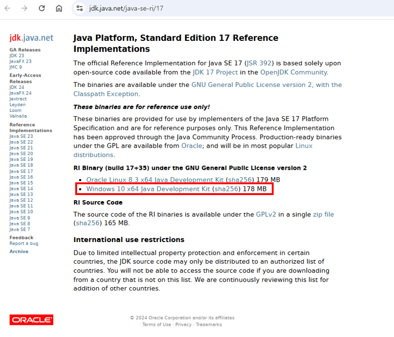This screenshot has width=394, height=337.
Task: Select Java SE 21 reference implementation
Action: click(21, 148)
